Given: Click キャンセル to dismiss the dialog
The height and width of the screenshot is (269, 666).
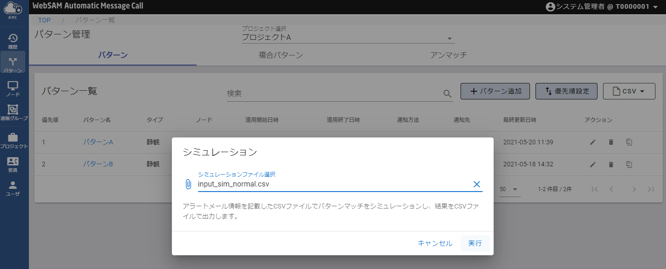Looking at the screenshot, I should point(435,243).
